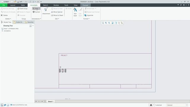Image resolution: width=190 pixels, height=107 pixels.
Task: Open the File menu
Action: (x=4, y=5)
